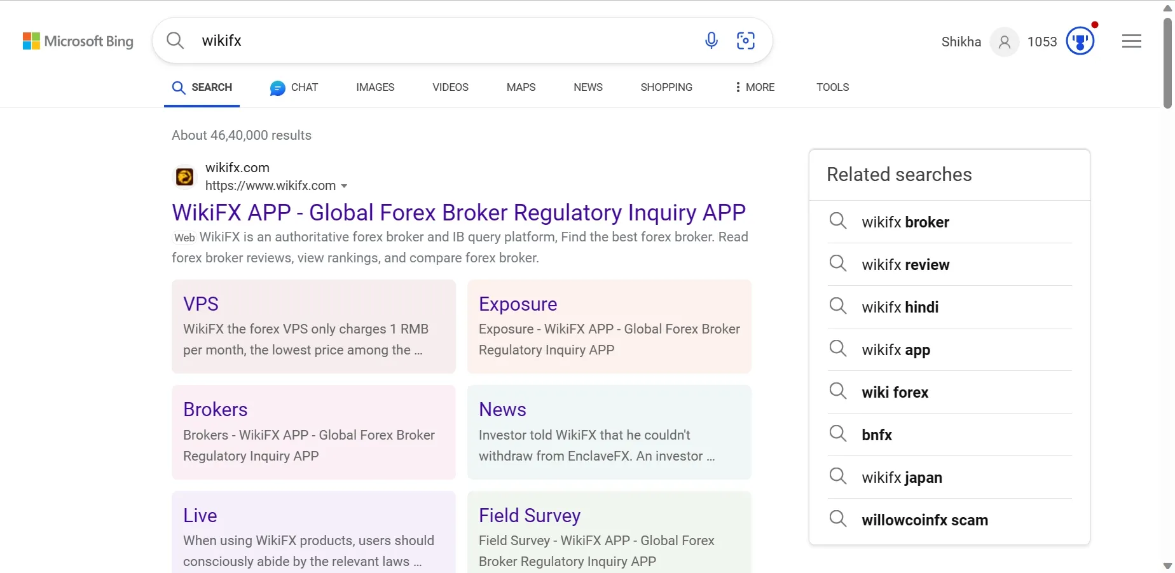Click the Chat bubble icon

pos(277,88)
